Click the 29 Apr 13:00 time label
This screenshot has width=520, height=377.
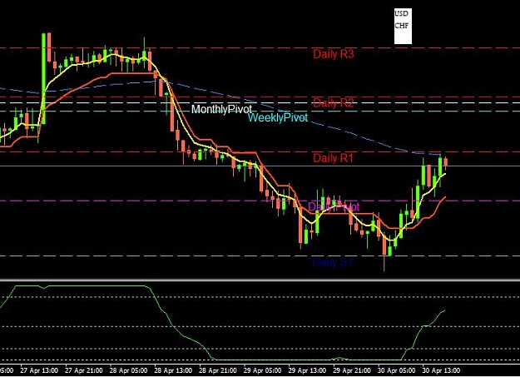point(307,370)
